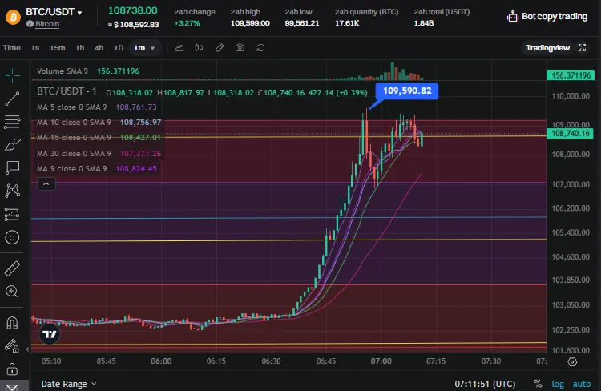Click the 24h total value 1.84B
Screen dimensions: 601x391
(x=424, y=23)
